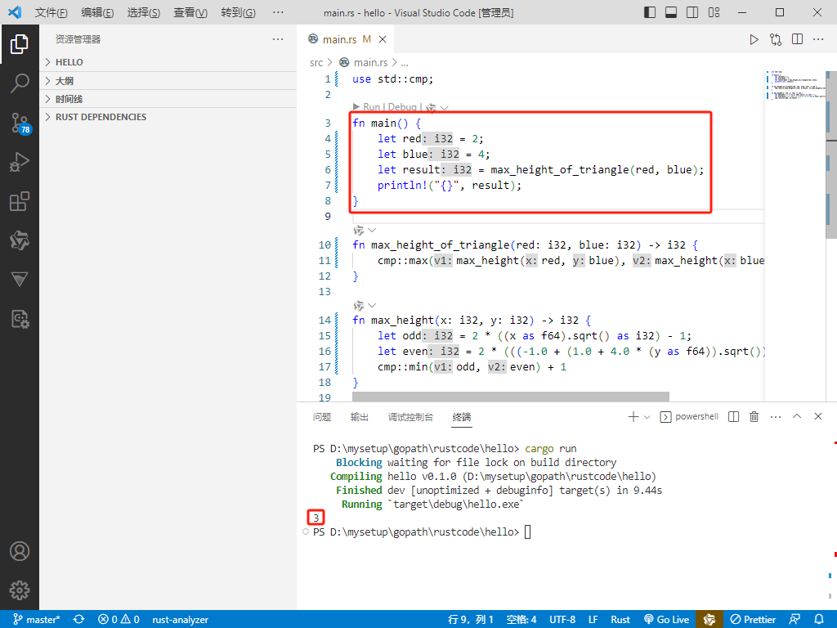The height and width of the screenshot is (628, 837).
Task: Click Prettier in status bar
Action: click(x=753, y=620)
